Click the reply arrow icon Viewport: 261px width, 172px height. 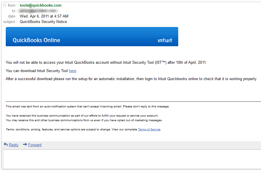coord(6,144)
